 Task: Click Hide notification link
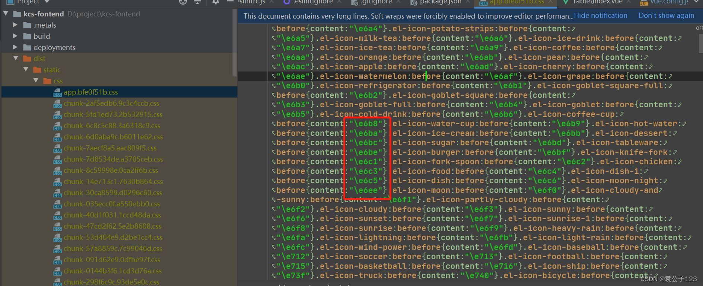click(600, 16)
